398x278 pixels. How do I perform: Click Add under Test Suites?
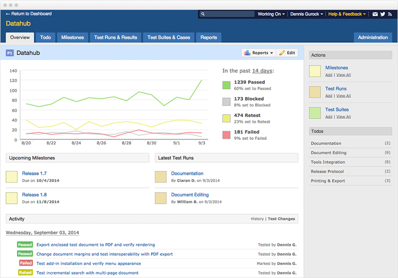(328, 116)
